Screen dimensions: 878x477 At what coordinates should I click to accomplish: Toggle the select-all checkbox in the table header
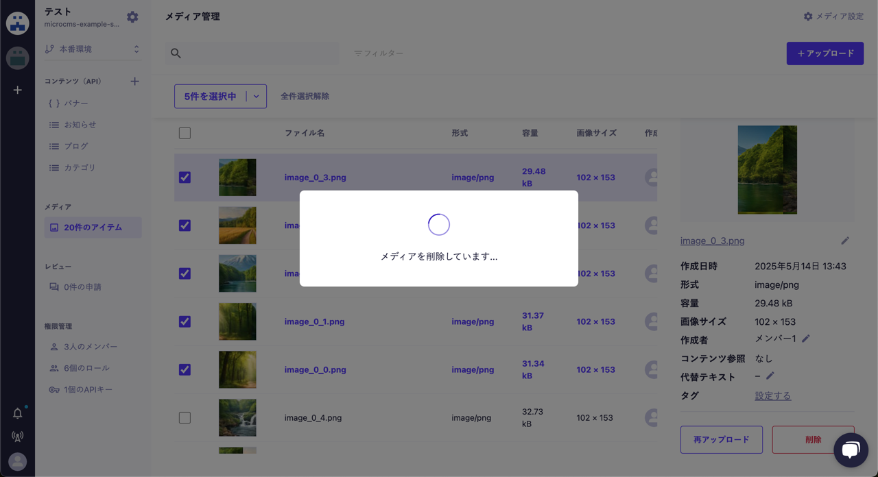click(x=185, y=133)
